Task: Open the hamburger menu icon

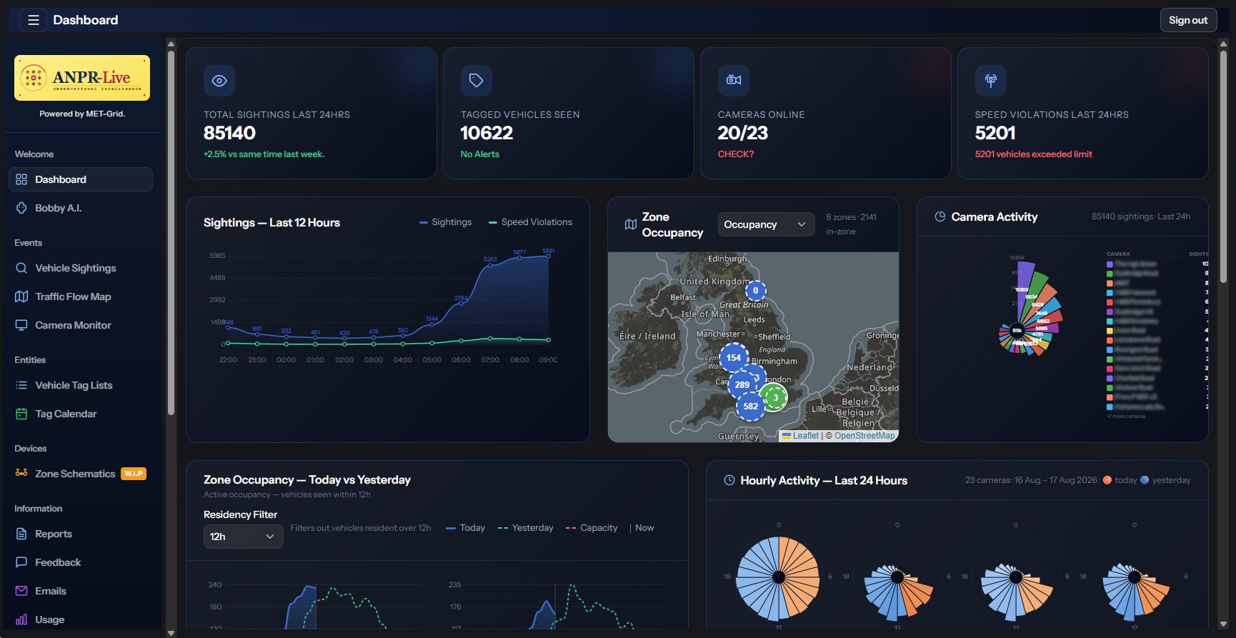Action: pos(33,20)
